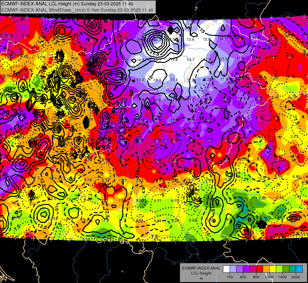308x283 pixels.
Task: Click the grid value '7.28'
Action: tap(244, 179)
